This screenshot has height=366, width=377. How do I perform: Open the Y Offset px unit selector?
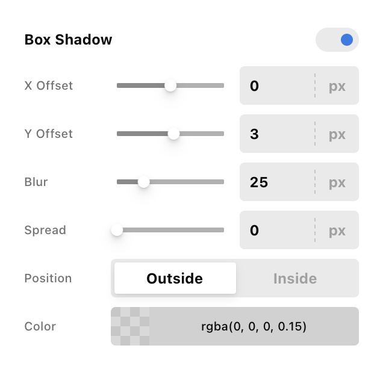click(x=337, y=134)
